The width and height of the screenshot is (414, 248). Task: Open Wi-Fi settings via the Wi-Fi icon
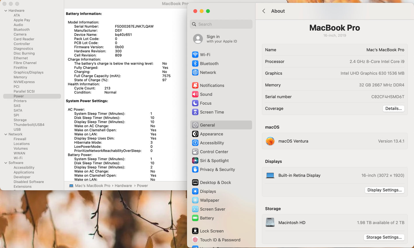coord(195,54)
